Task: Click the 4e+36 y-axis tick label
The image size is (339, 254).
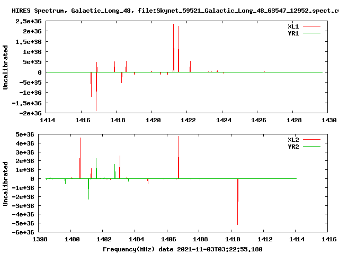Action: [x=25, y=143]
